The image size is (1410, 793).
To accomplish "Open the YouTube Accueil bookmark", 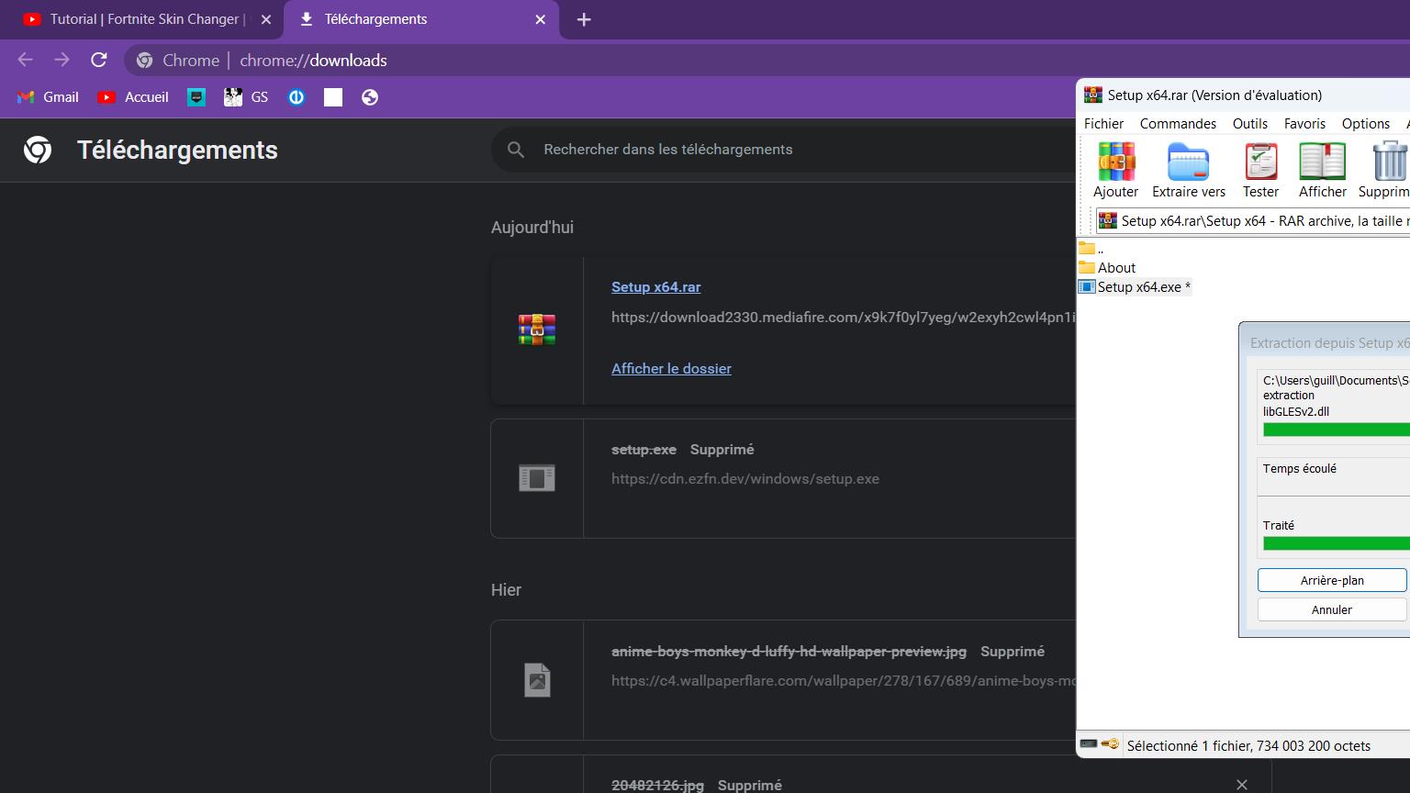I will (133, 97).
